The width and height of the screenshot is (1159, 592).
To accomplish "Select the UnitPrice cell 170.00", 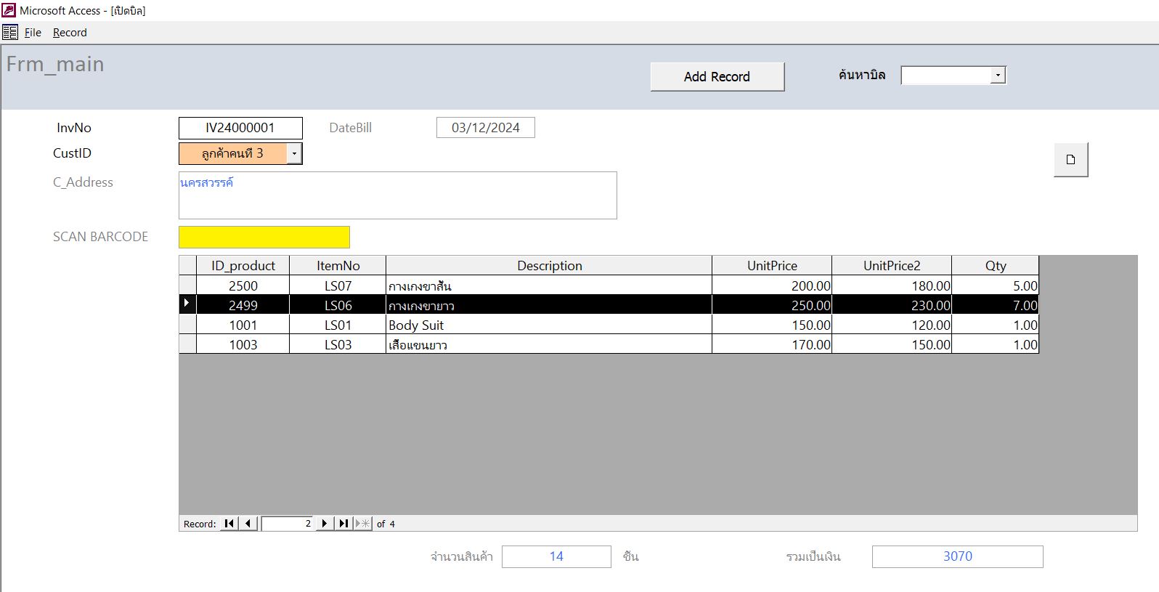I will click(772, 344).
